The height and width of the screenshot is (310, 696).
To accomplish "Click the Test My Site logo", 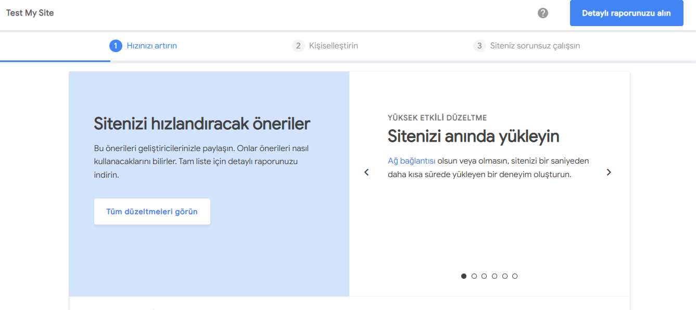I will [30, 13].
